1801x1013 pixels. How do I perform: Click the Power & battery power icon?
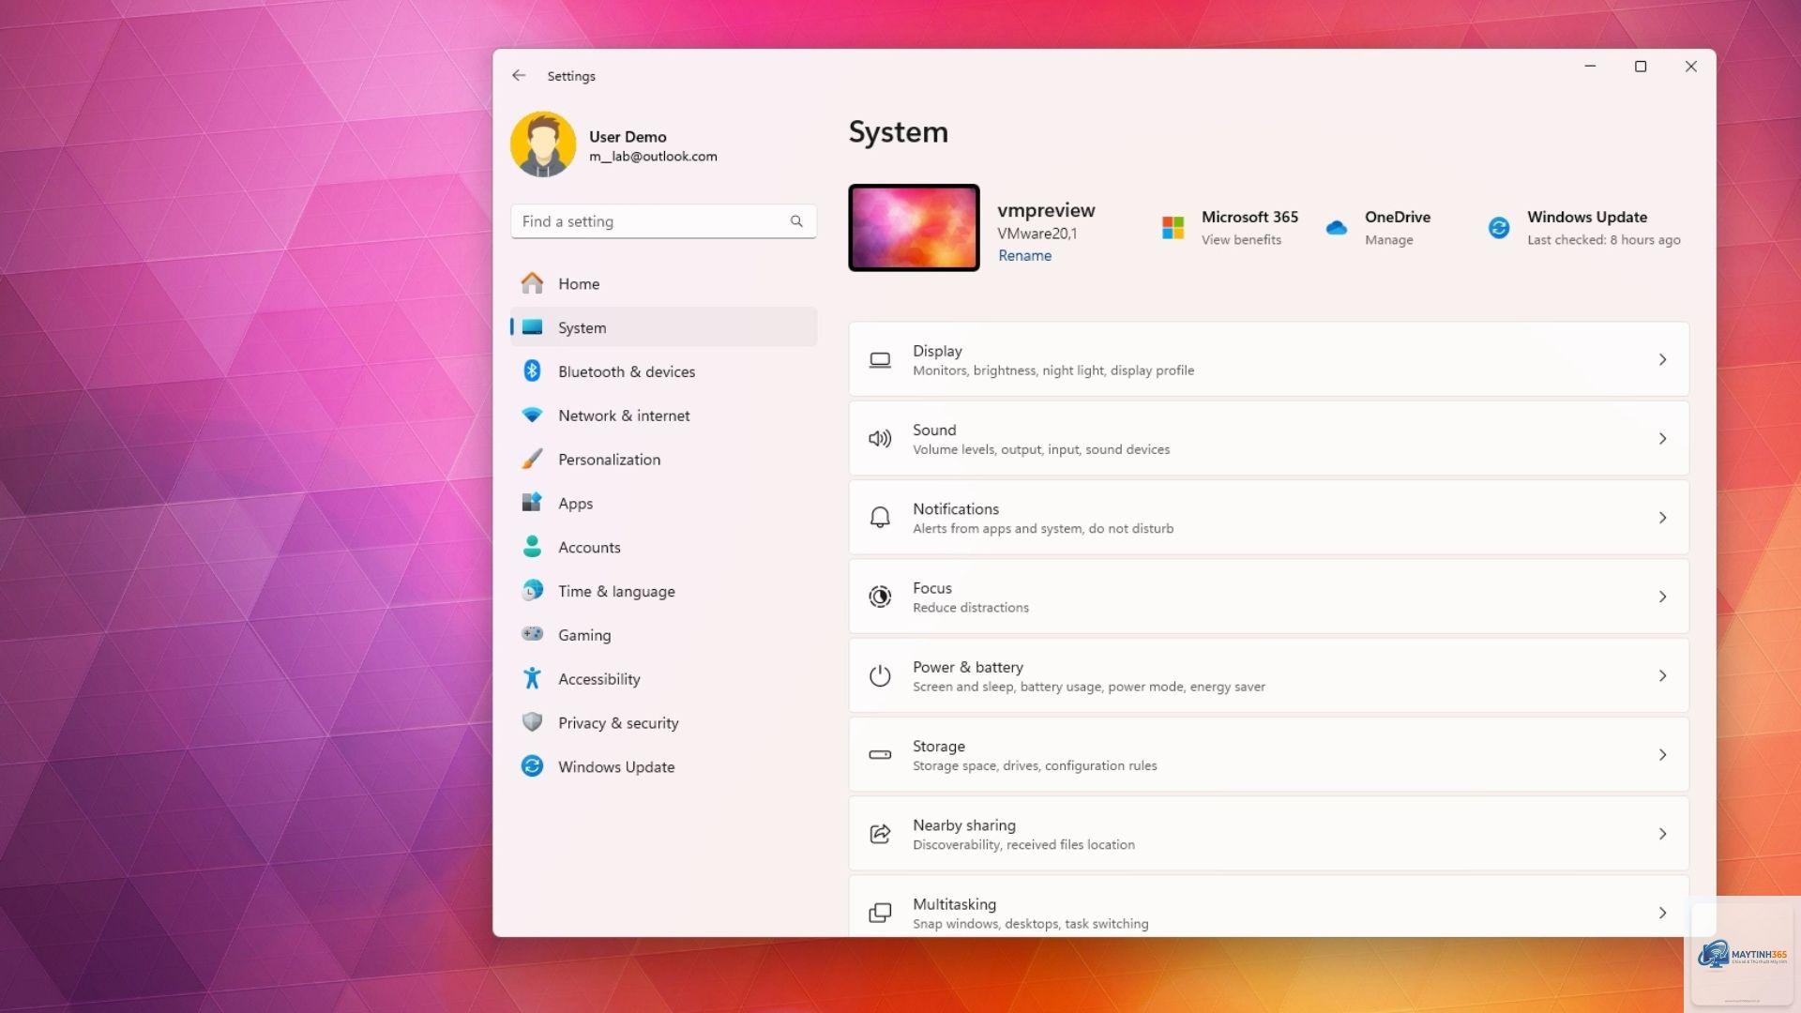(880, 675)
